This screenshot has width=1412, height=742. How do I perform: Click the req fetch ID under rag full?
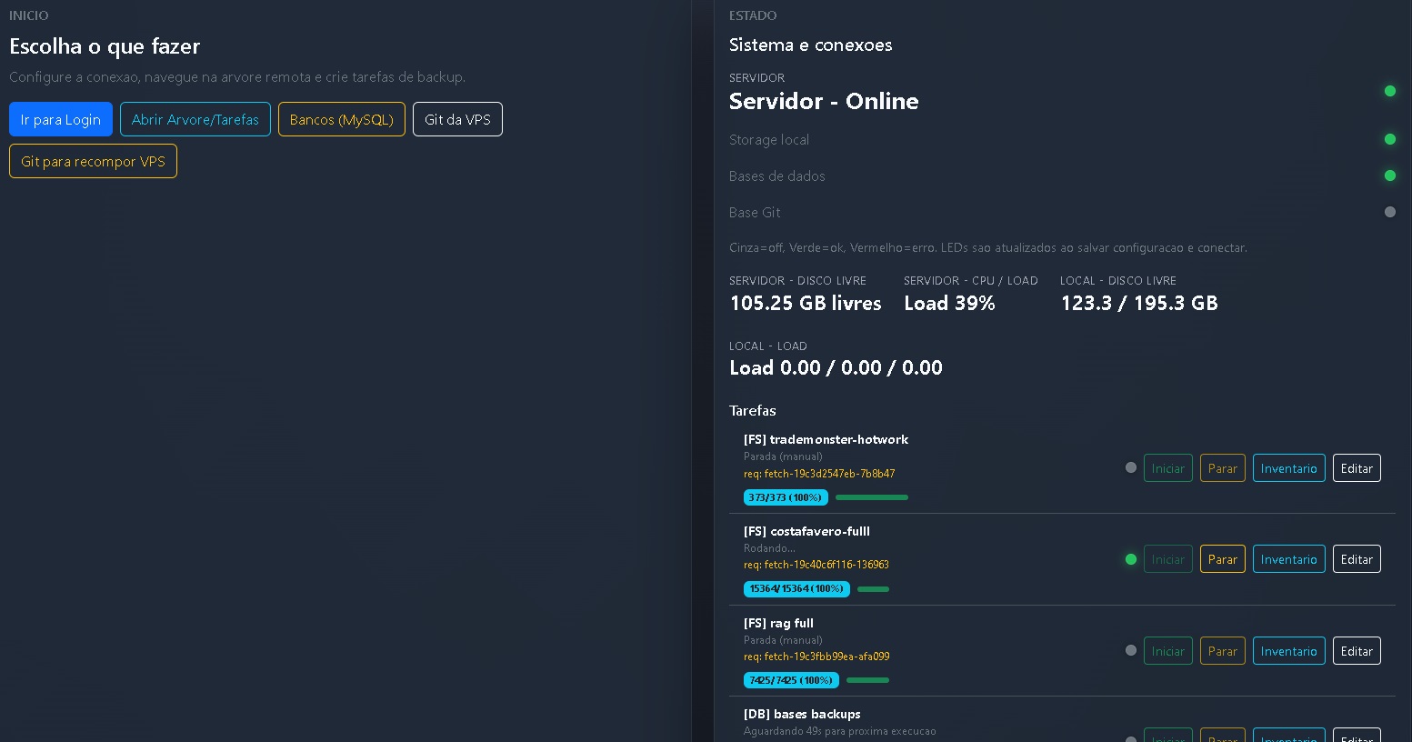tap(816, 657)
